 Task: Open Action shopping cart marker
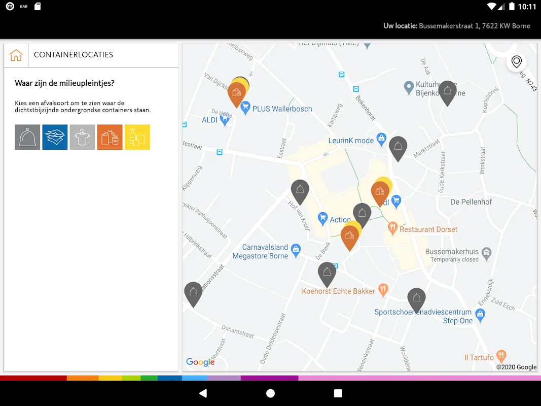click(x=322, y=219)
